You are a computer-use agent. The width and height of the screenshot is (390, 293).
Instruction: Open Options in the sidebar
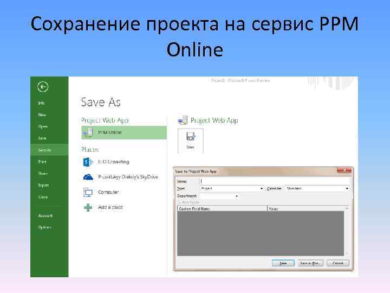pyautogui.click(x=45, y=227)
